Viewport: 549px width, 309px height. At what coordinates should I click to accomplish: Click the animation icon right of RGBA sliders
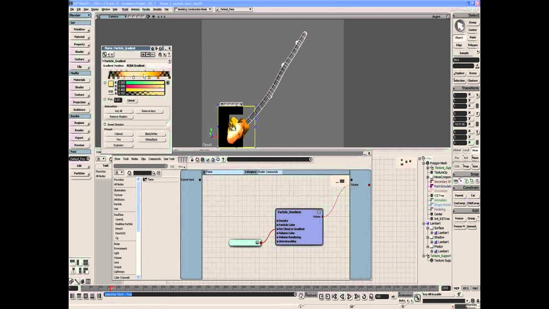tap(168, 83)
